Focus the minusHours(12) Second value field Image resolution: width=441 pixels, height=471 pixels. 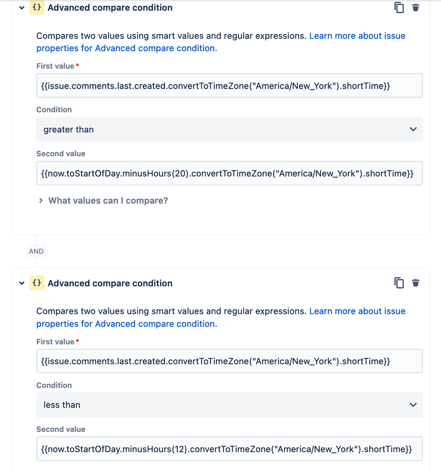tap(229, 449)
